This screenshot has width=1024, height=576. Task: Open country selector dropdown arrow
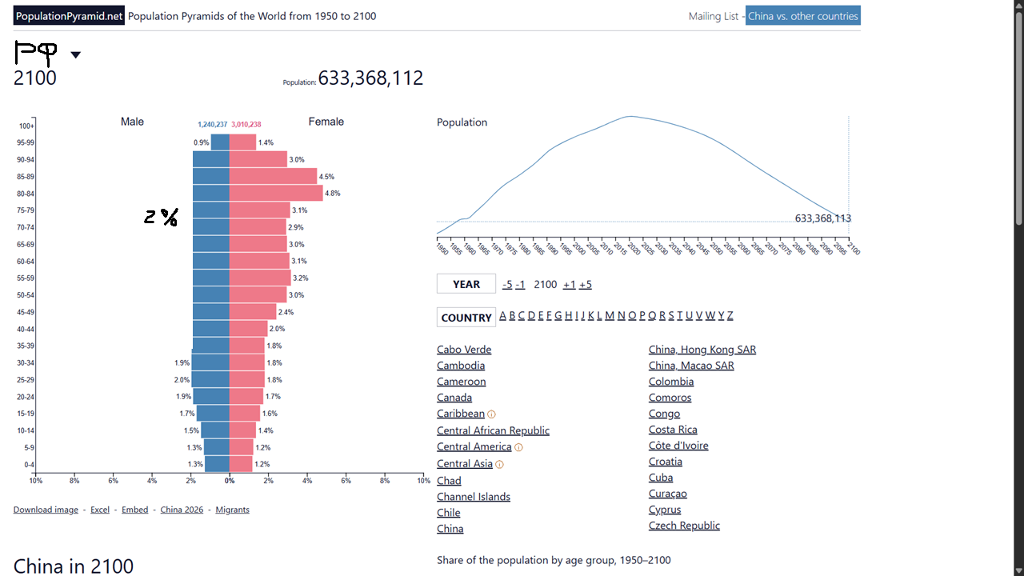75,55
